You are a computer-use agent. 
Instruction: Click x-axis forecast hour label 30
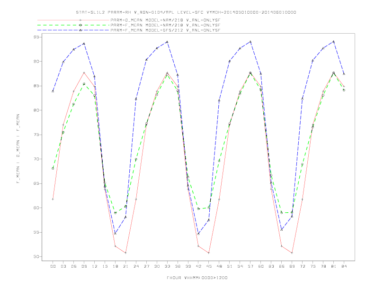[x=157, y=266]
